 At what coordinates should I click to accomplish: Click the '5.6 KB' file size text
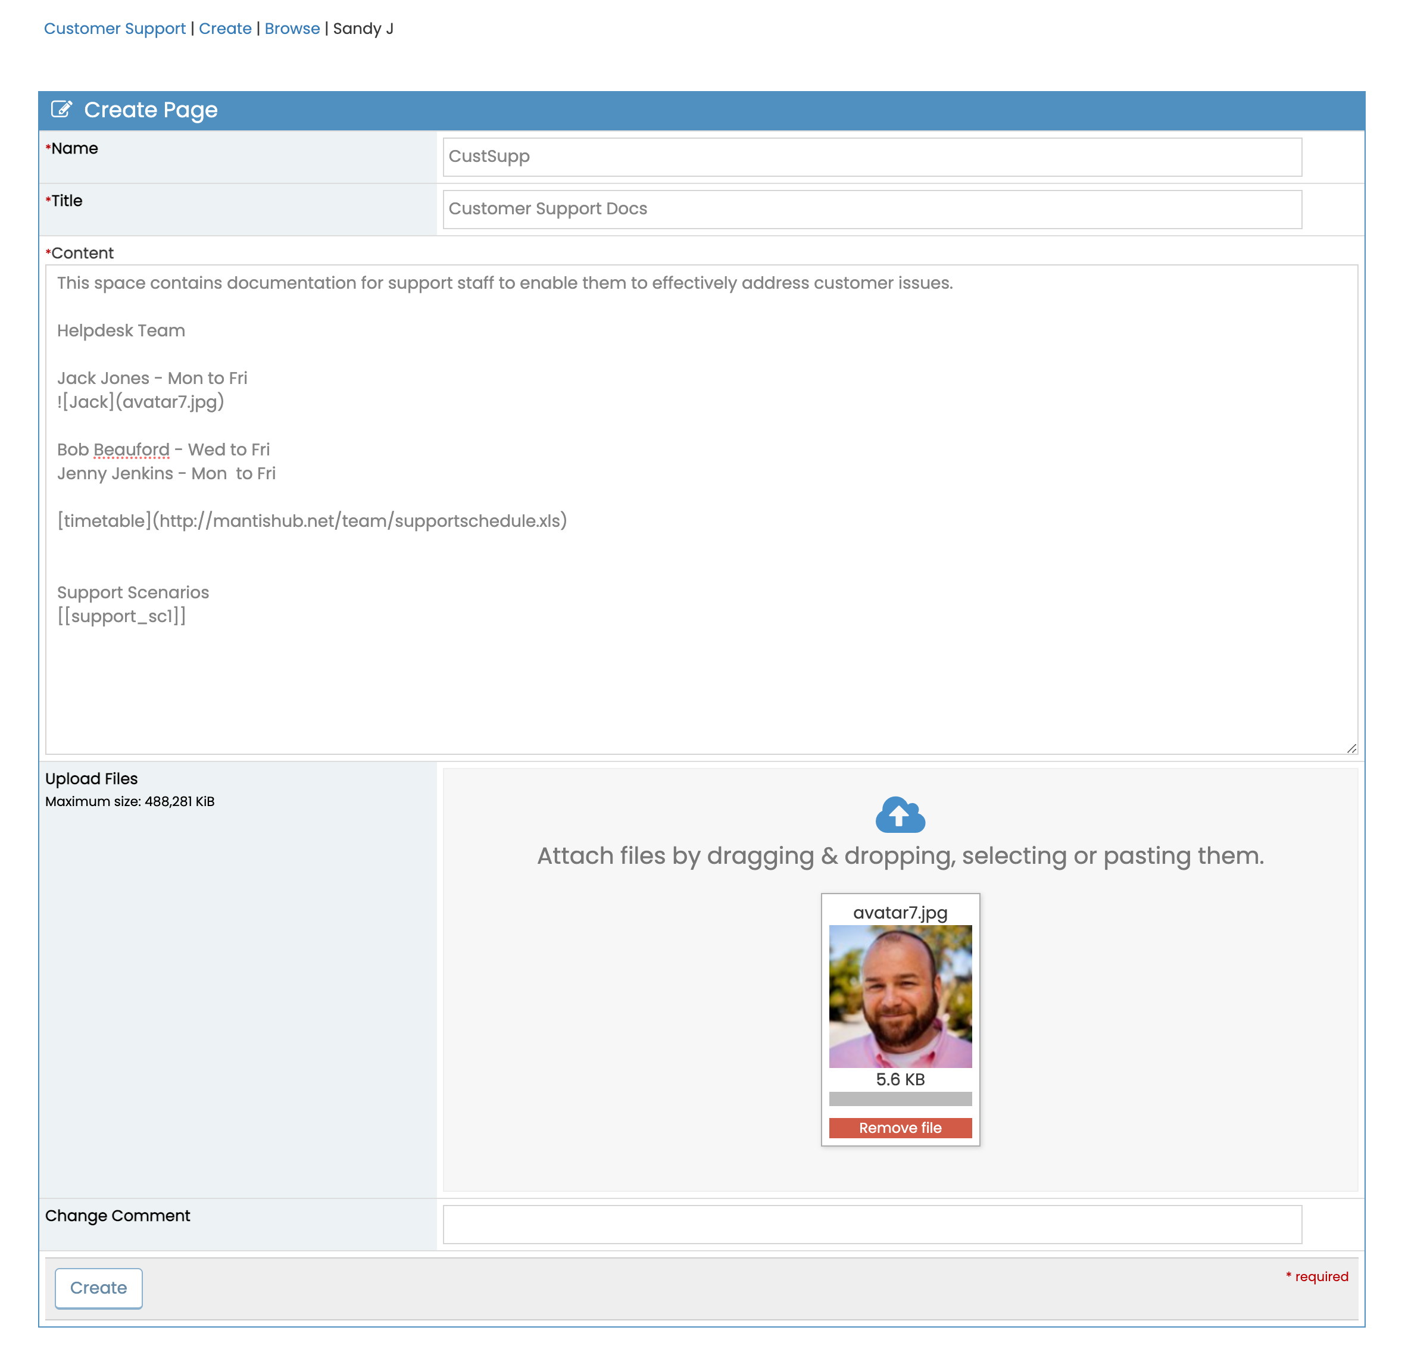[x=900, y=1079]
